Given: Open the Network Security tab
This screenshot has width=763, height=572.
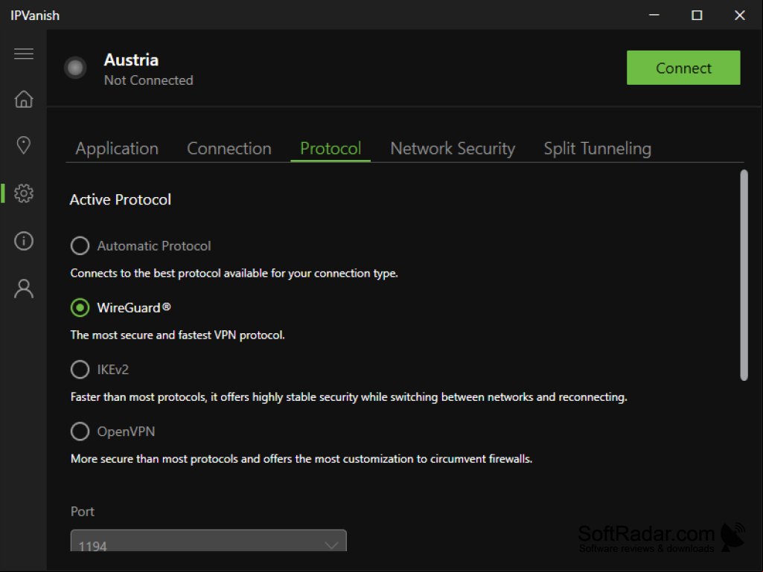Looking at the screenshot, I should click(x=453, y=148).
